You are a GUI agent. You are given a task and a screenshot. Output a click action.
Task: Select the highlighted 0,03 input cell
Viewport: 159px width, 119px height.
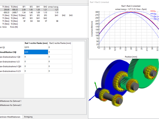[36, 52]
